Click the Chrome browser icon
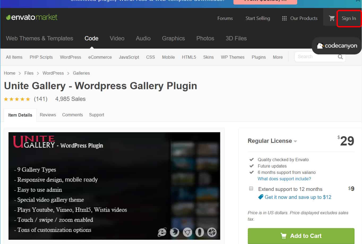 [187, 232]
